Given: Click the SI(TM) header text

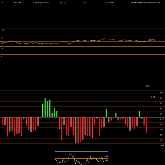Looking at the screenshot, I should 63,3.
